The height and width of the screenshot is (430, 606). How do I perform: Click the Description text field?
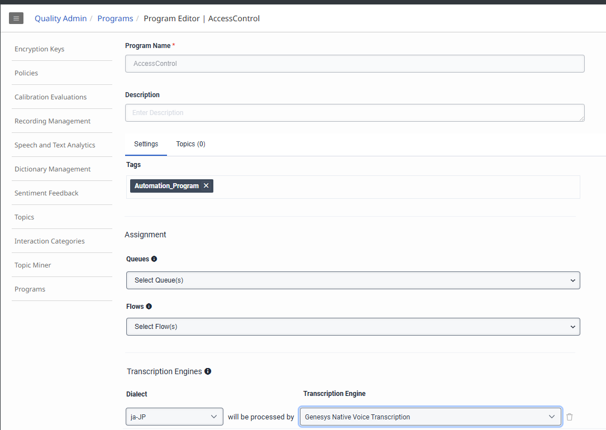(355, 113)
